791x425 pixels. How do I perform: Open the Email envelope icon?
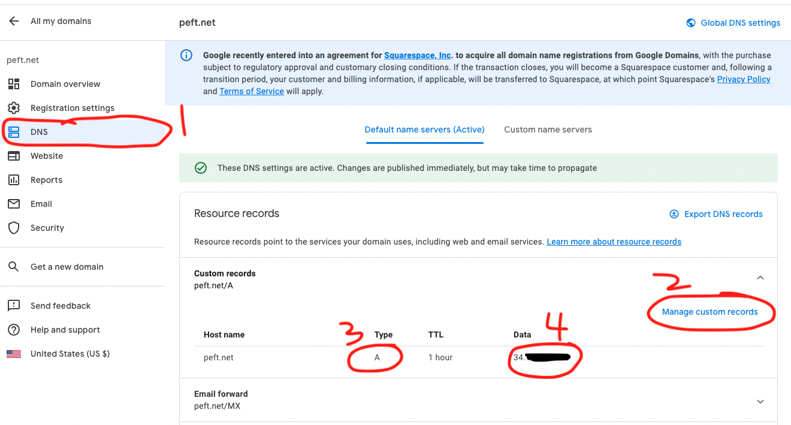pyautogui.click(x=14, y=204)
